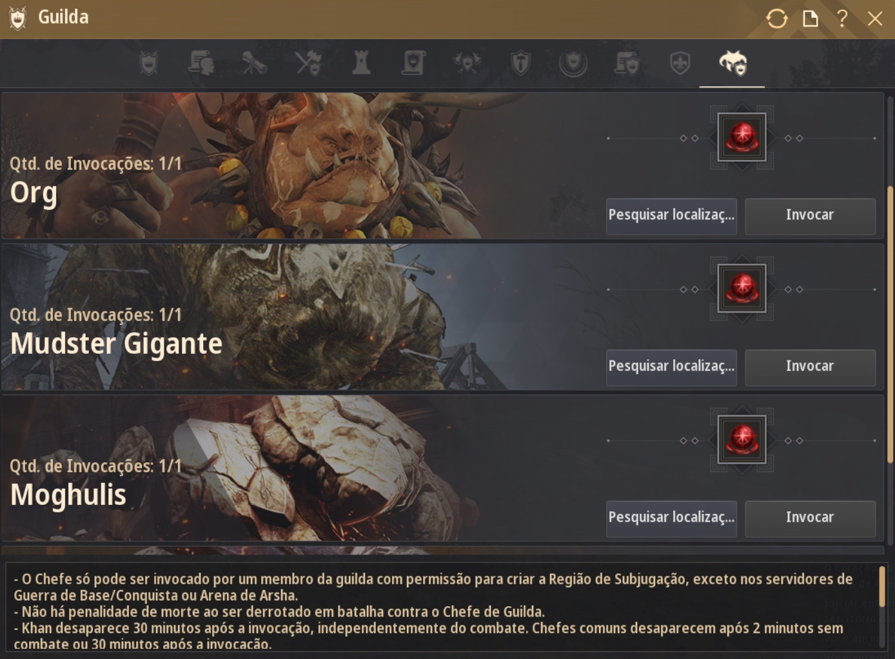Open help via the question mark icon

(842, 18)
